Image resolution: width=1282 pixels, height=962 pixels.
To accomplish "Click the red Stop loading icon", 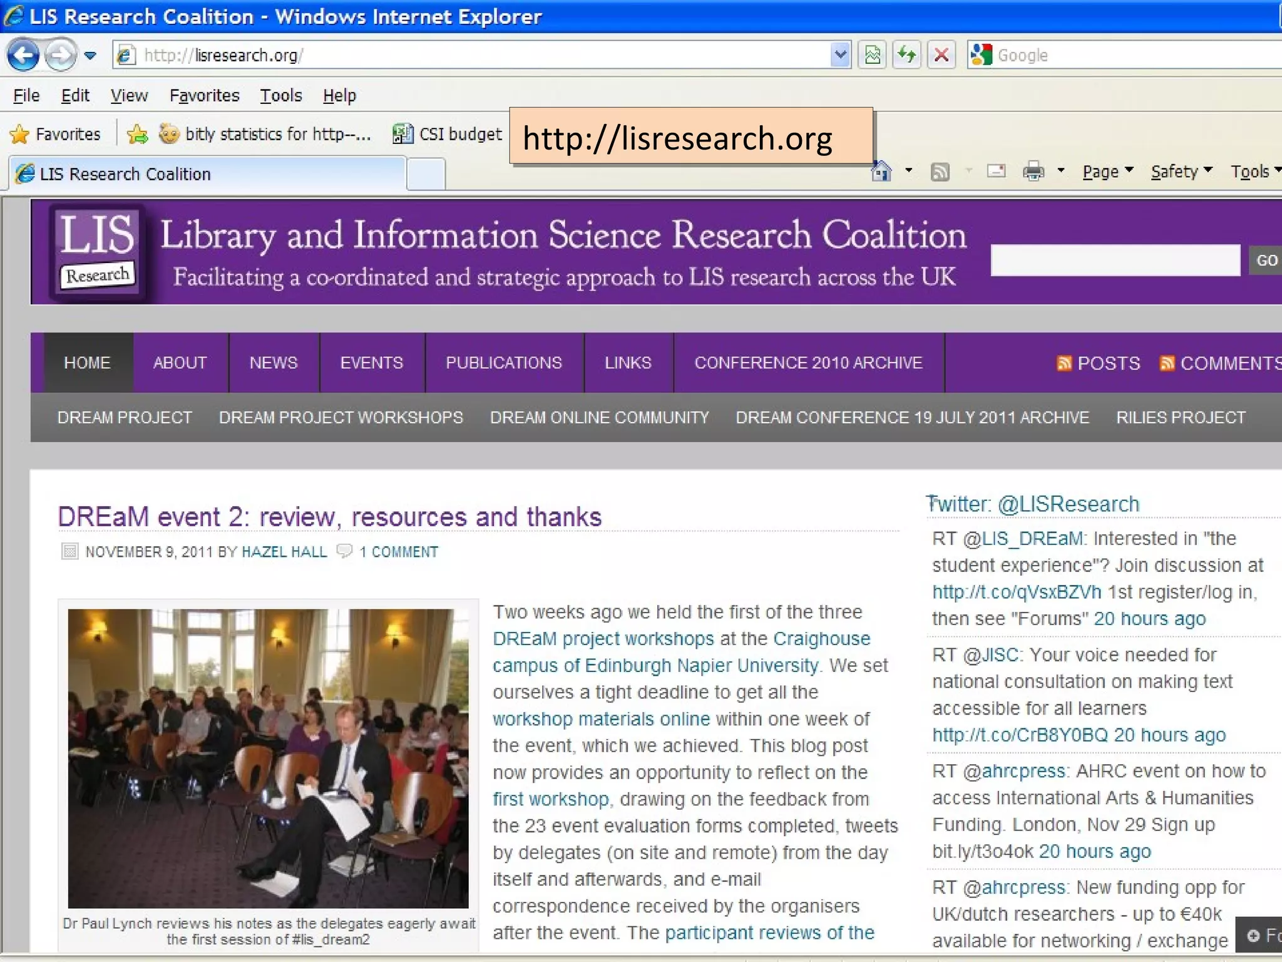I will click(941, 55).
